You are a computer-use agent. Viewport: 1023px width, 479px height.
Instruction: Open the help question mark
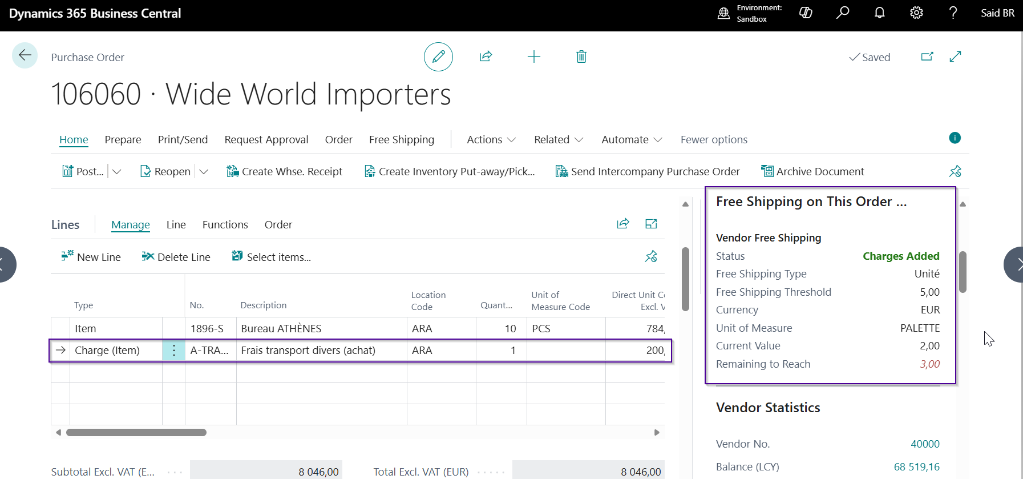953,13
